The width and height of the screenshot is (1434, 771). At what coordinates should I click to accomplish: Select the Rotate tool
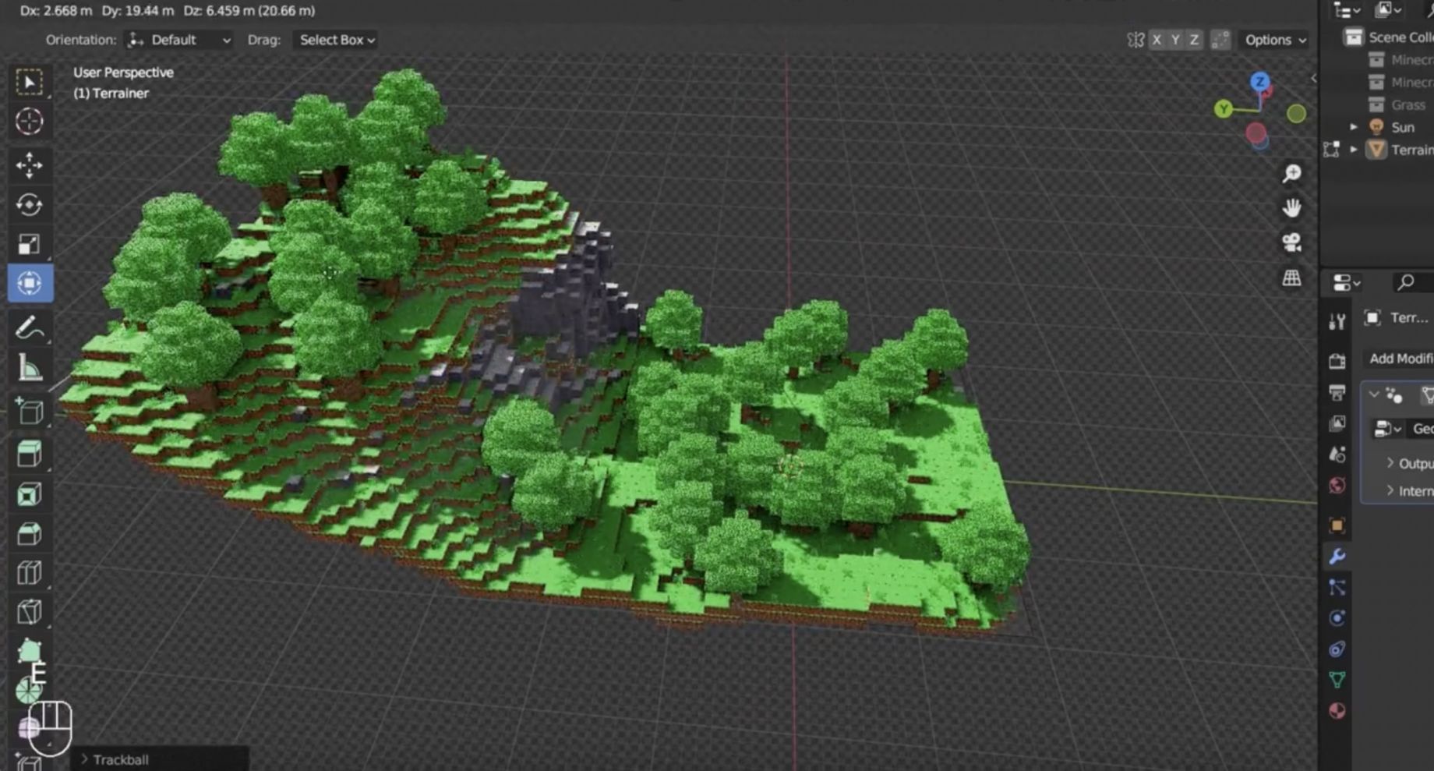tap(30, 204)
